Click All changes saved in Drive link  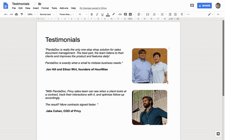pos(93,8)
